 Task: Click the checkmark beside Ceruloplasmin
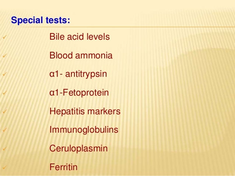[5, 148]
